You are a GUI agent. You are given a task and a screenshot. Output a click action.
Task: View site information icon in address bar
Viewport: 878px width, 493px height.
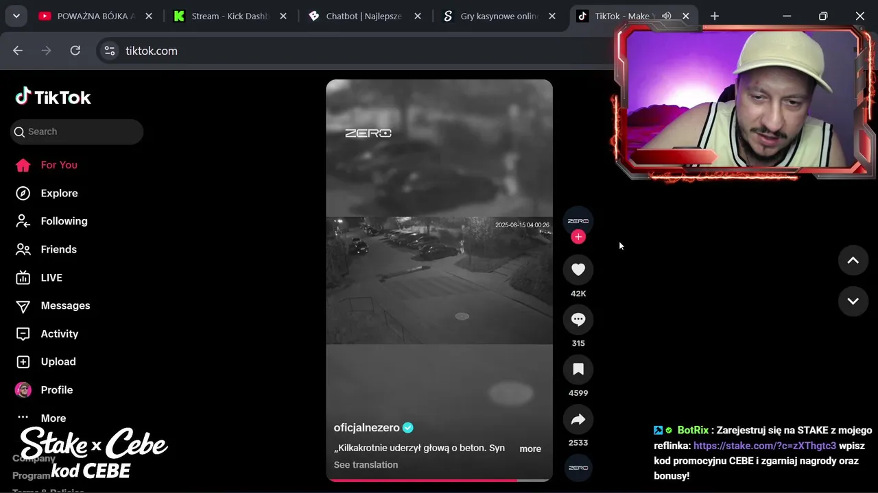110,51
